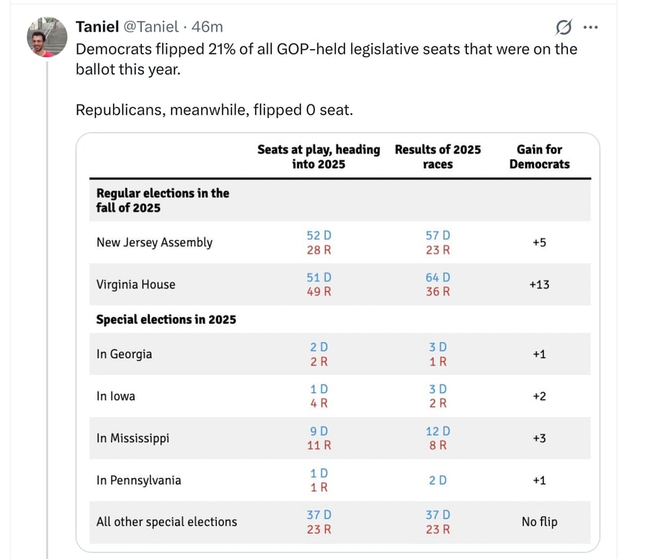Click the In Iowa table row
The image size is (646, 559).
click(115, 395)
